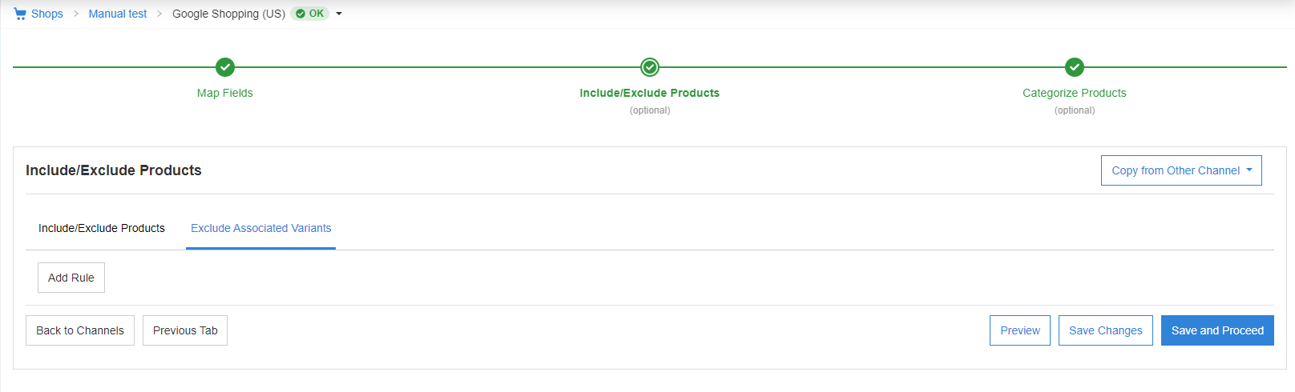1295x392 pixels.
Task: Click the shopping cart icon in breadcrumb
Action: [x=20, y=14]
